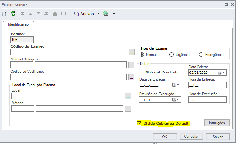Screen dimensions: 236x144
Task: Switch to the Identificação tab
Action: 19,24
